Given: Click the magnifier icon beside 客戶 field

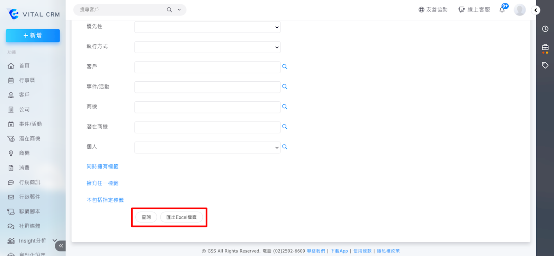Looking at the screenshot, I should tap(285, 67).
